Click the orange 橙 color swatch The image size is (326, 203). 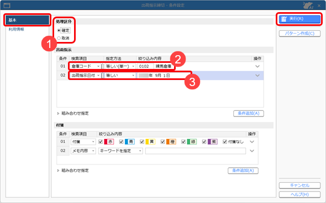(x=171, y=142)
